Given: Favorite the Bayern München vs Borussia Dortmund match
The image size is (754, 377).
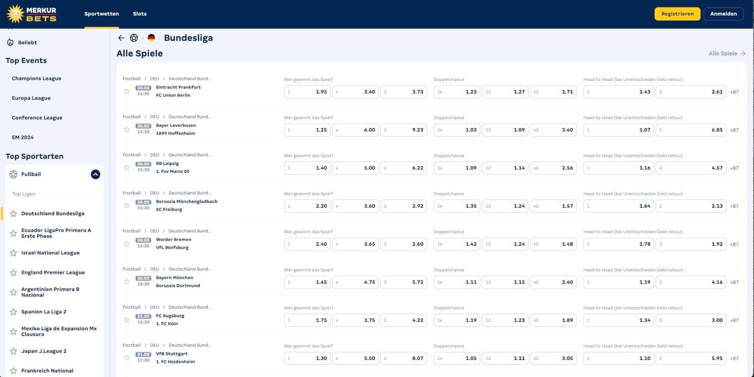Looking at the screenshot, I should pyautogui.click(x=127, y=281).
